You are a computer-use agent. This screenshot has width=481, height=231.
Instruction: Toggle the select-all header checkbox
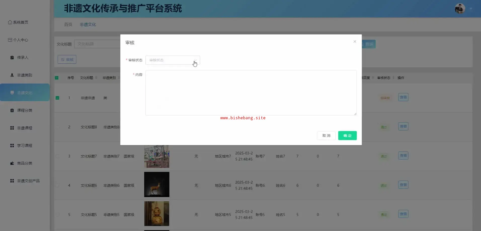(x=57, y=78)
